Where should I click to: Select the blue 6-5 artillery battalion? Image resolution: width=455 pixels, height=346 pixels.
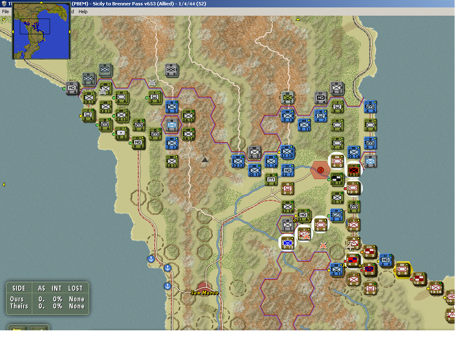tap(370, 143)
